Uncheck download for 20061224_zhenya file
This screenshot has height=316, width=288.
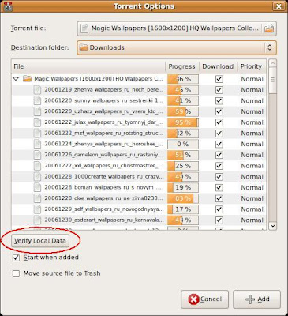click(x=219, y=145)
